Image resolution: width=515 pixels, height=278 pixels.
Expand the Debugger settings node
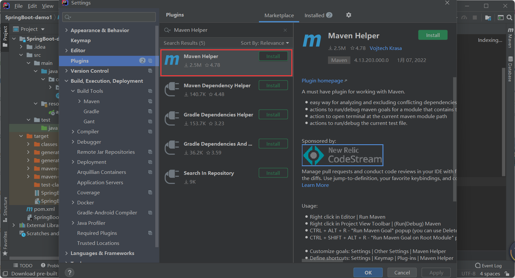click(73, 142)
